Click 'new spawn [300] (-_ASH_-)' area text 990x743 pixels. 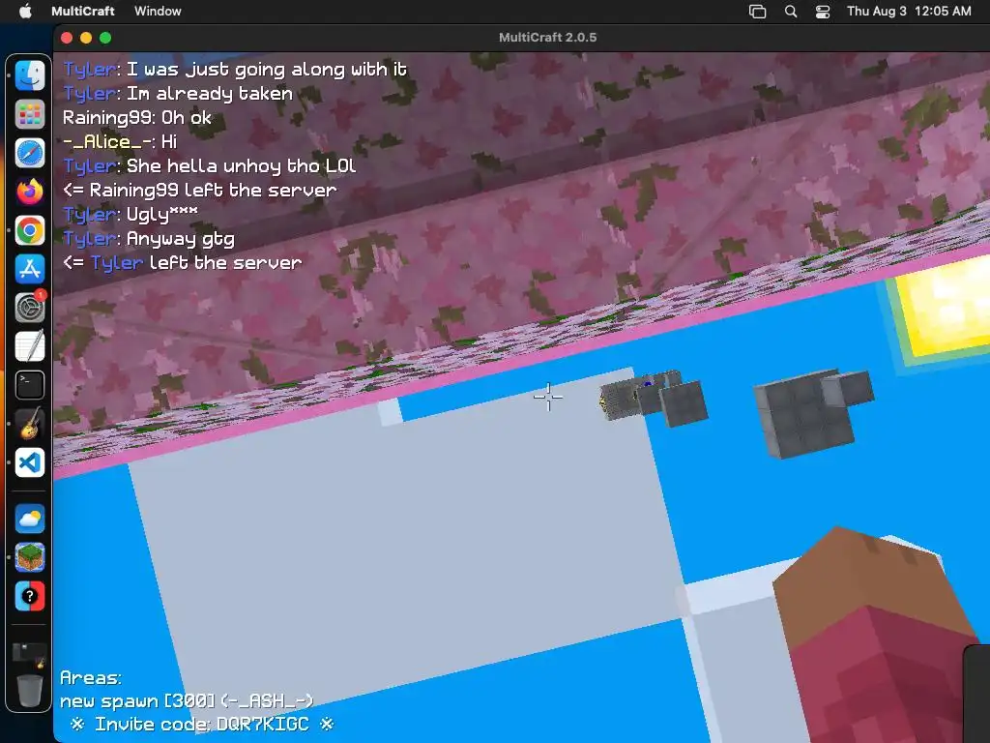click(187, 701)
